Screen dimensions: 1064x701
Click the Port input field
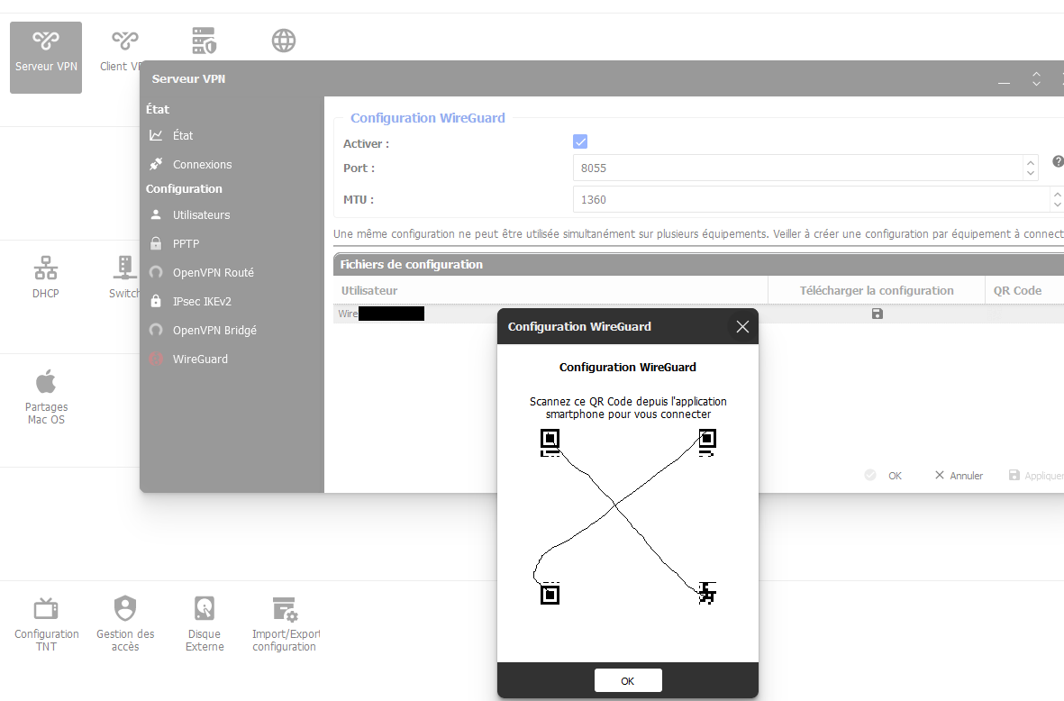[x=798, y=168]
